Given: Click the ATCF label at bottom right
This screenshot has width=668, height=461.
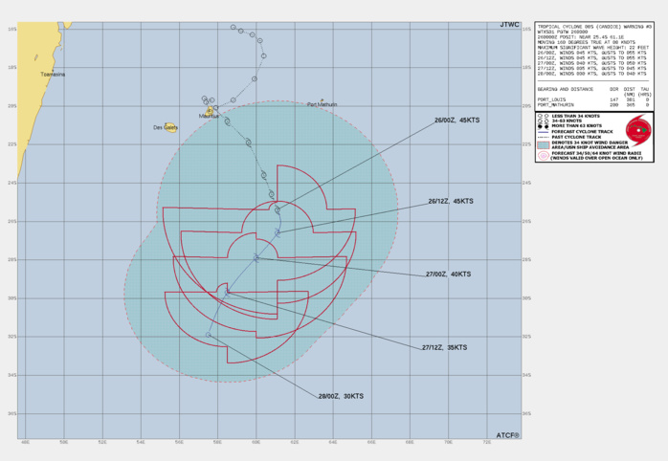Looking at the screenshot, I should (x=507, y=435).
